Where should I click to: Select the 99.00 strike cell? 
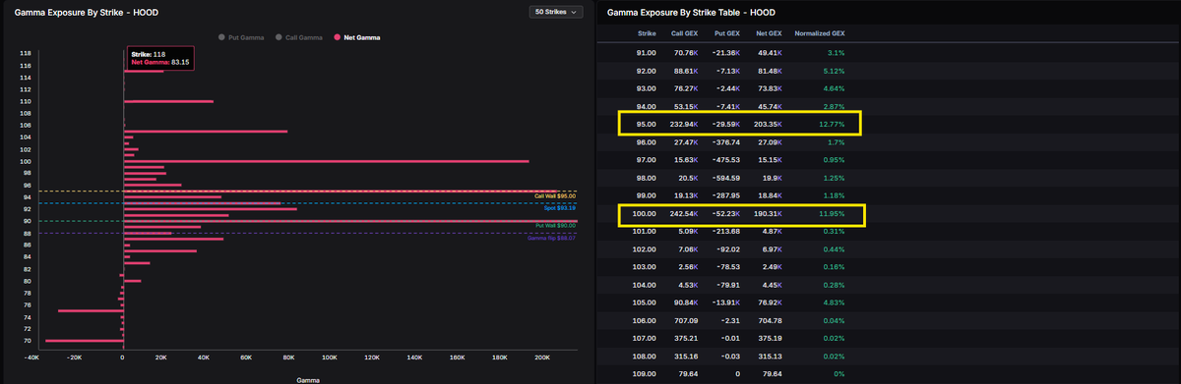click(647, 194)
